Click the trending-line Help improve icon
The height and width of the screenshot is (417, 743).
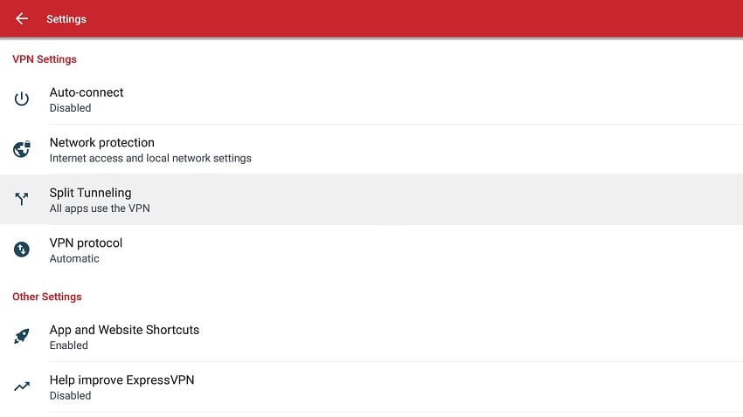pyautogui.click(x=22, y=386)
